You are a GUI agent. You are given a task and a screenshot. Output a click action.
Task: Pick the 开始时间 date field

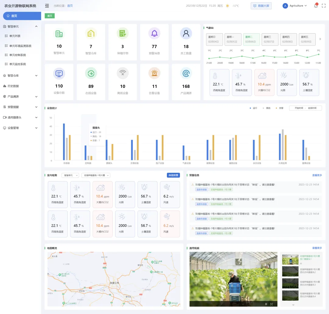click(x=299, y=108)
